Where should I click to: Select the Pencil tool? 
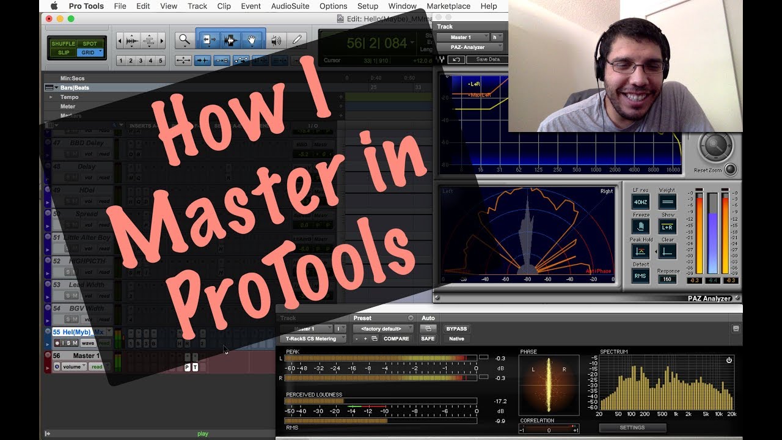(297, 40)
